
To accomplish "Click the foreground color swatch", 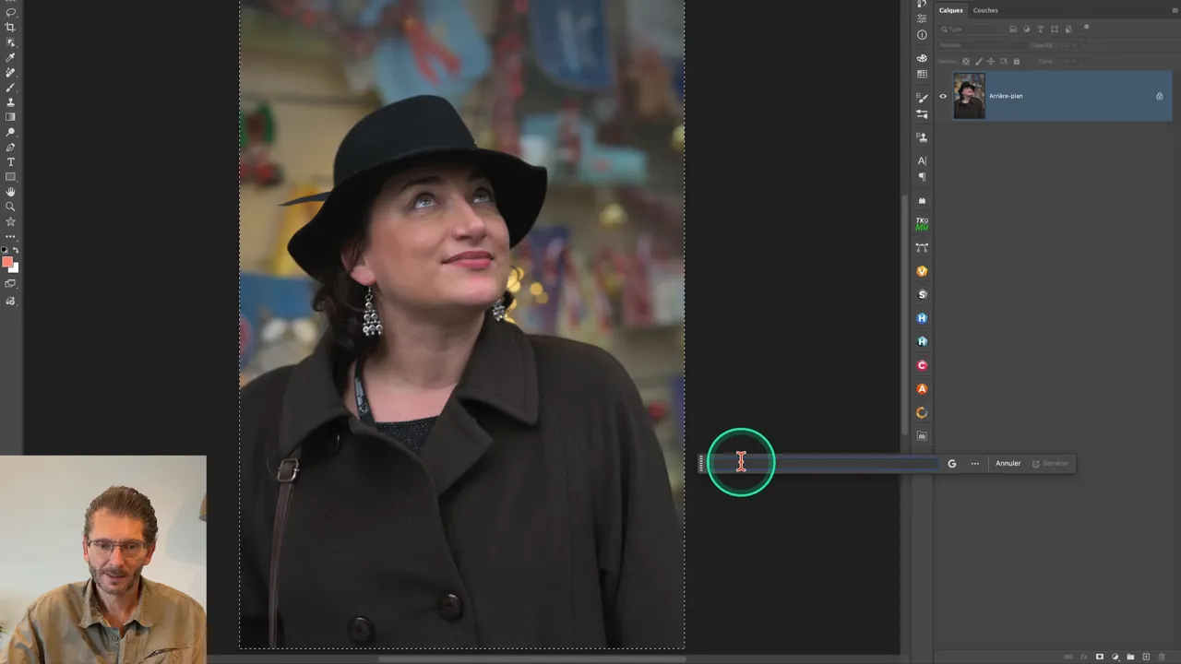I will (7, 263).
